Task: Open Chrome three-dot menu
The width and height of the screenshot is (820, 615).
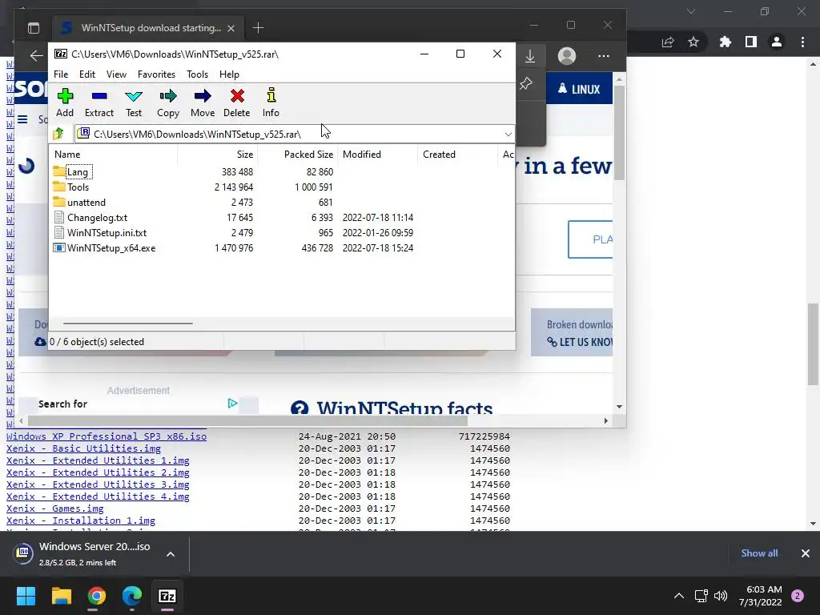Action: 802,42
